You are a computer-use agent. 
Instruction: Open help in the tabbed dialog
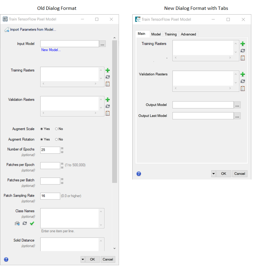click(x=139, y=174)
